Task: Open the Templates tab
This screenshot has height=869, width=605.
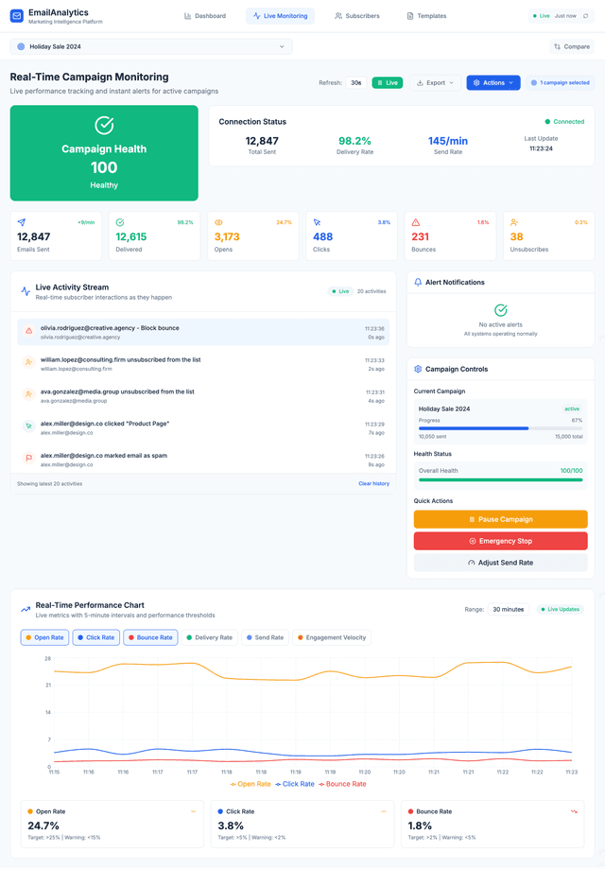Action: click(426, 16)
